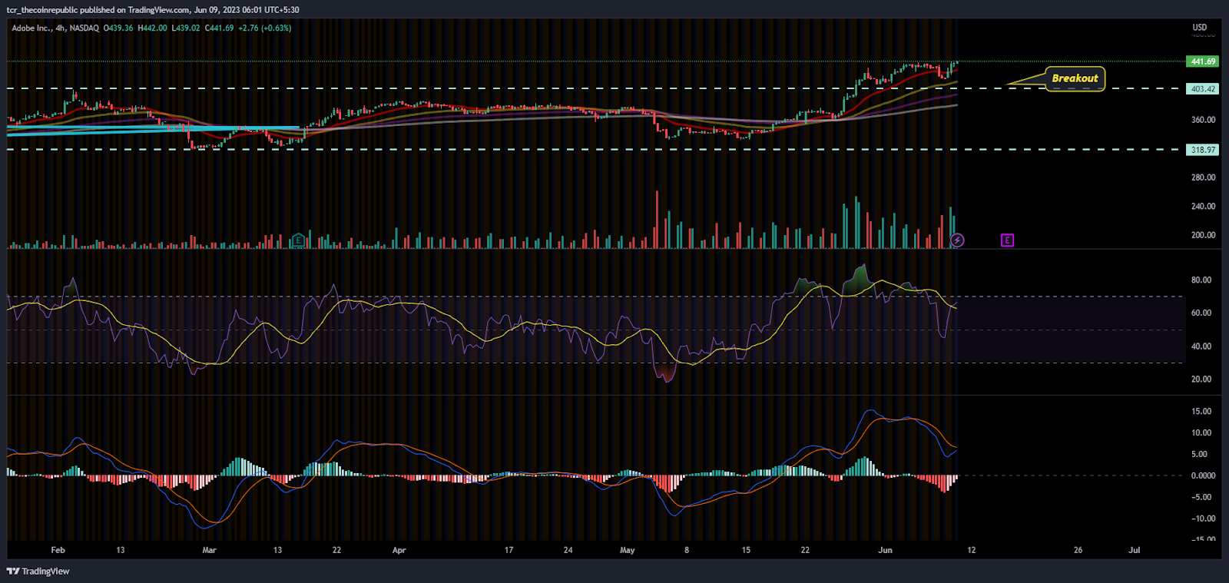Select Jun on the time axis

pyautogui.click(x=886, y=551)
